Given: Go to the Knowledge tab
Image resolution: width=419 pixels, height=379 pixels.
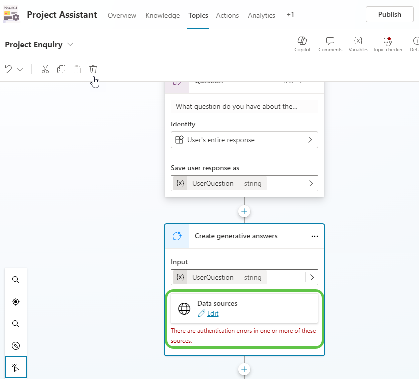Looking at the screenshot, I should 162,15.
